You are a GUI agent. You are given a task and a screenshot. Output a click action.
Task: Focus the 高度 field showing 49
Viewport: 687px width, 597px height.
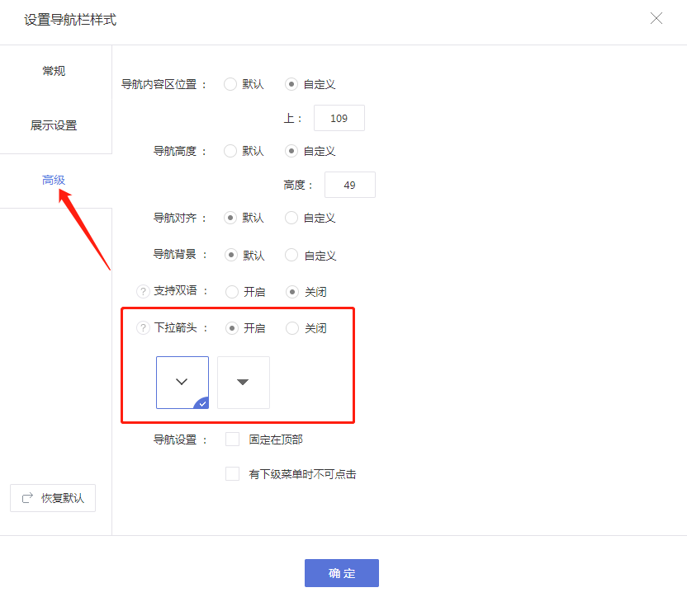349,185
